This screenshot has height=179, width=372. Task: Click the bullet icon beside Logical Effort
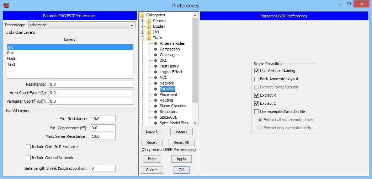(156, 72)
